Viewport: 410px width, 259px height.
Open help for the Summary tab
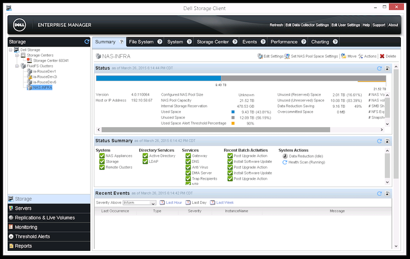point(122,42)
